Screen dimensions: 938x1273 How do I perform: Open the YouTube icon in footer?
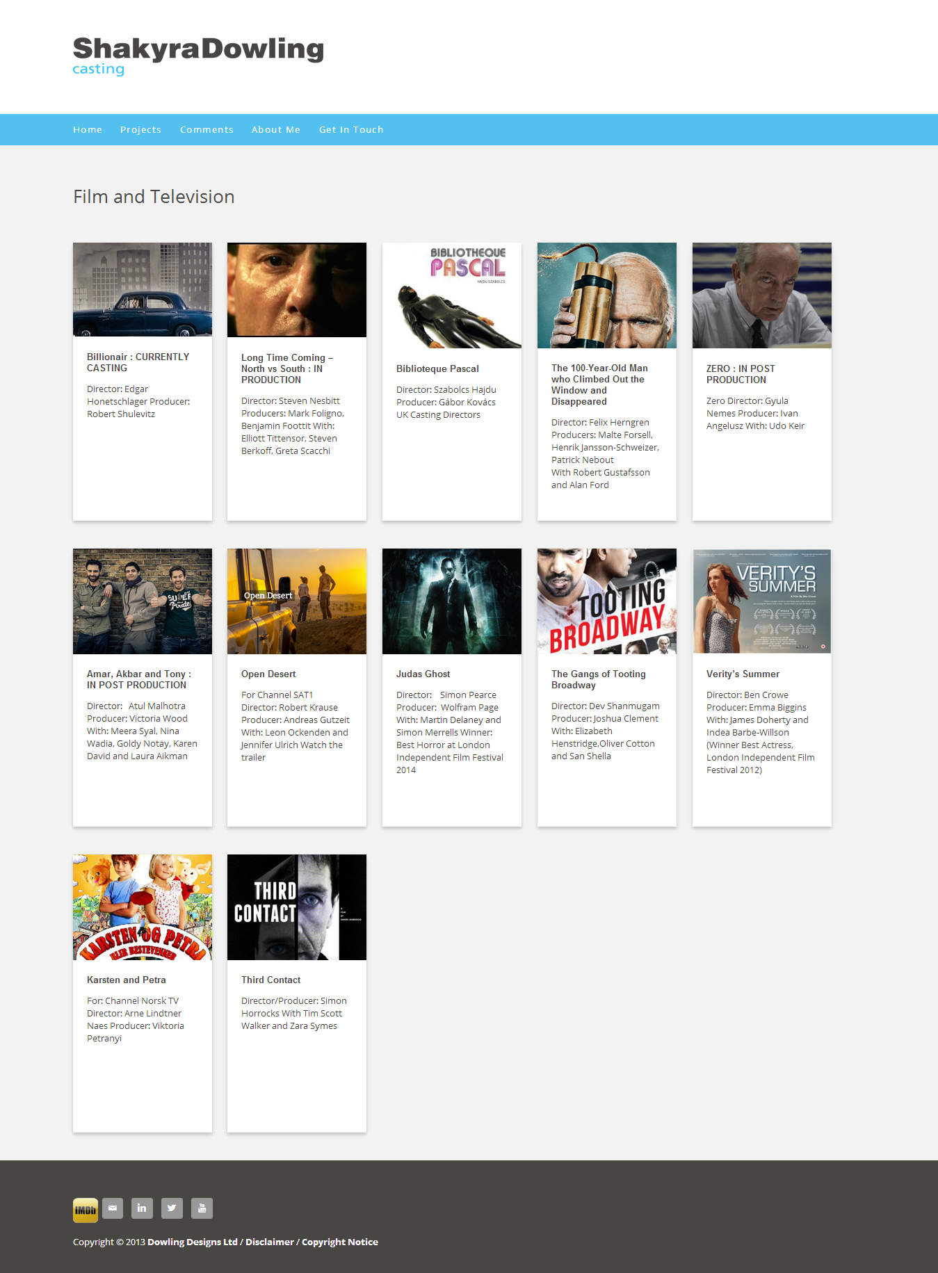202,1208
